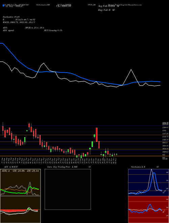Click the 1083.5 price axis label

tap(165, 143)
